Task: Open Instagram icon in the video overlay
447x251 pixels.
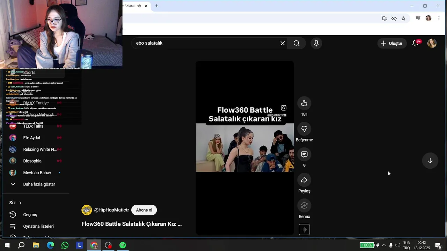Action: click(284, 108)
